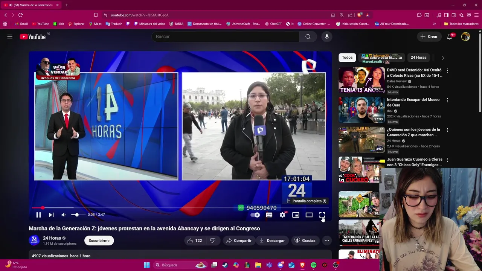The width and height of the screenshot is (482, 271).
Task: Open the TAREA bookmark
Action: [x=177, y=24]
